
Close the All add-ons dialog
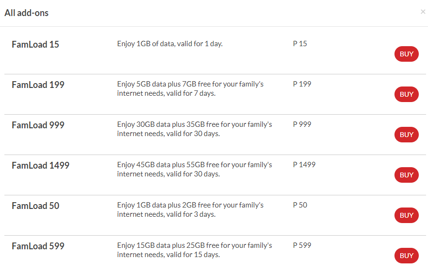click(x=423, y=12)
